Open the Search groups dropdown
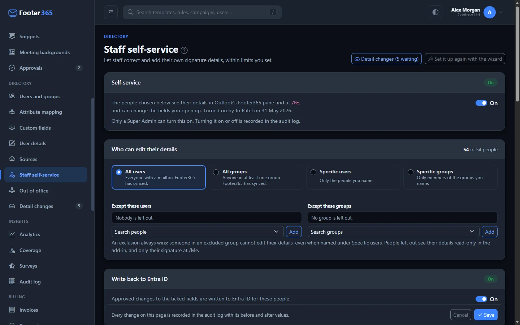 393,232
